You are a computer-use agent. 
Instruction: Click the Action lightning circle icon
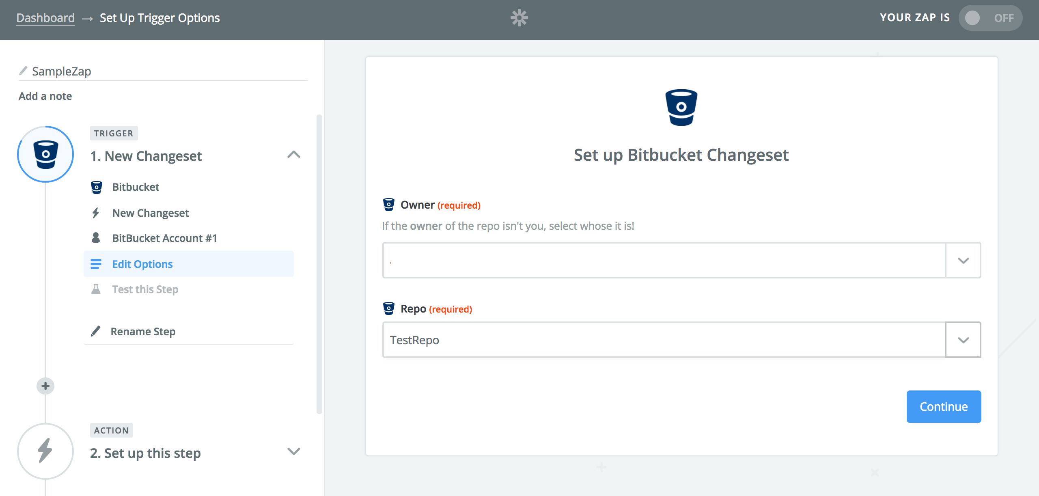pyautogui.click(x=45, y=451)
